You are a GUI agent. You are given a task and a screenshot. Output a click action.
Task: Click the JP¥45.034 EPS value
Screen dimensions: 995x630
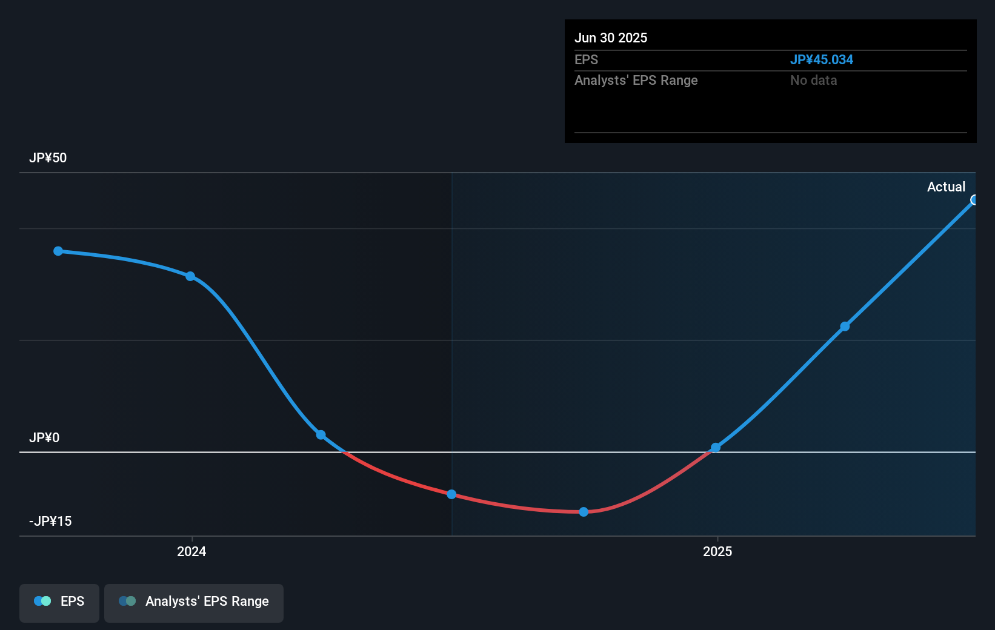pos(821,60)
